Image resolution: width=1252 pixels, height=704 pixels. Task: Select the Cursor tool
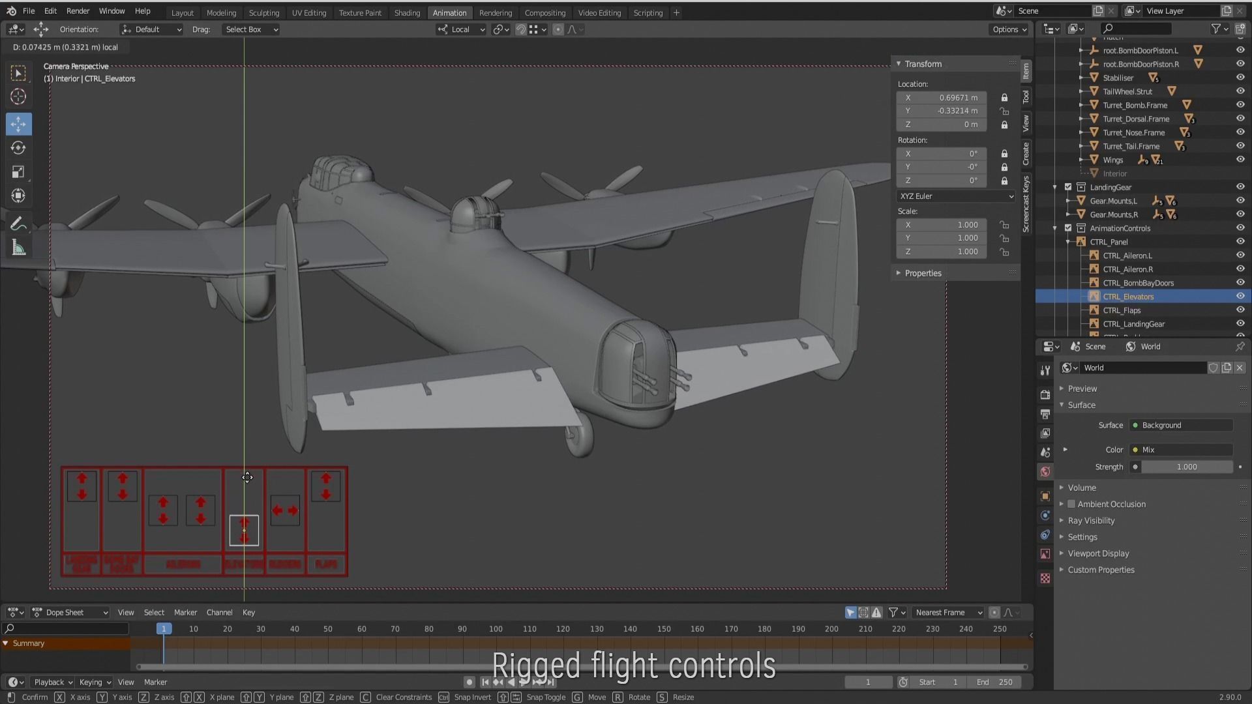pos(18,97)
